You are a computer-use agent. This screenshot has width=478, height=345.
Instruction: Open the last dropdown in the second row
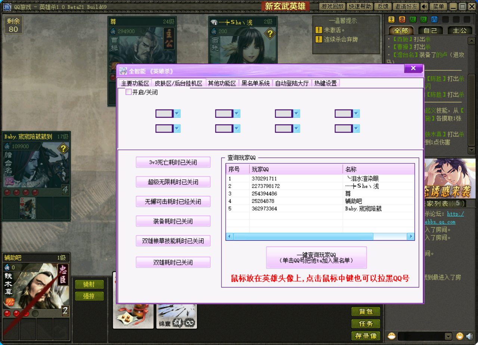(x=356, y=129)
